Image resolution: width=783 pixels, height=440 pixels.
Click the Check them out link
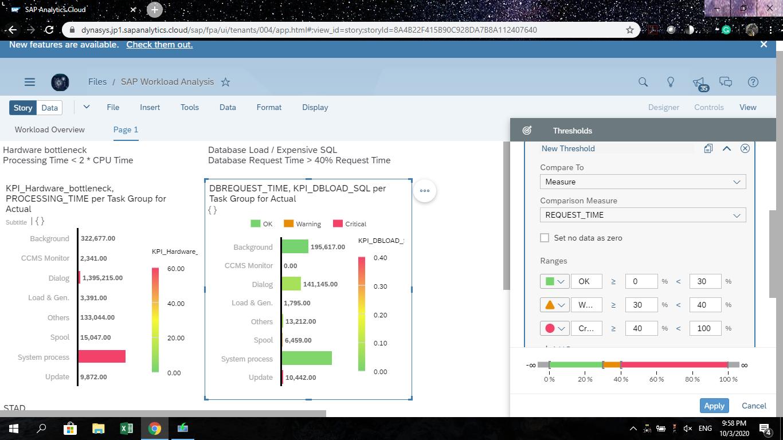click(x=159, y=44)
